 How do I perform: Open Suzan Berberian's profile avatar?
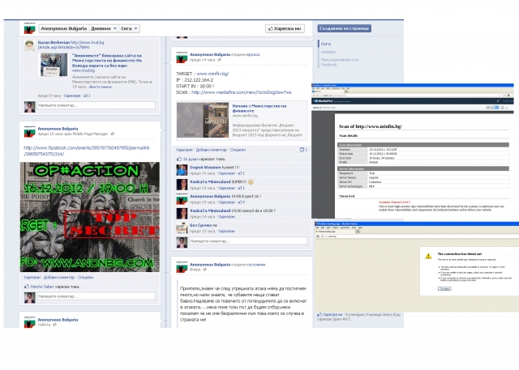(29, 45)
